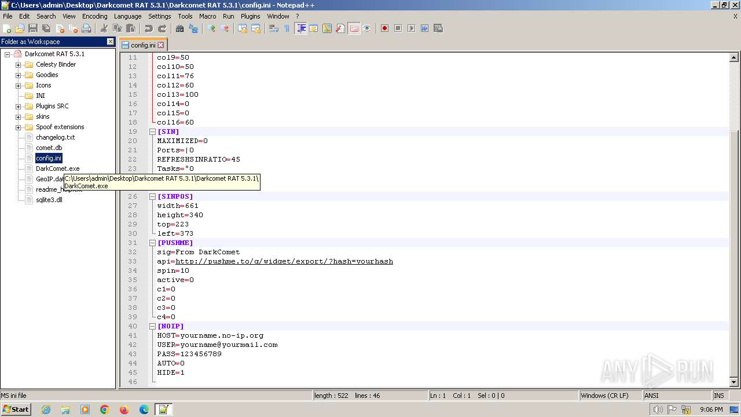Open Internet Explorer from taskbar
Viewport: 741px width, 417px height.
click(46, 409)
